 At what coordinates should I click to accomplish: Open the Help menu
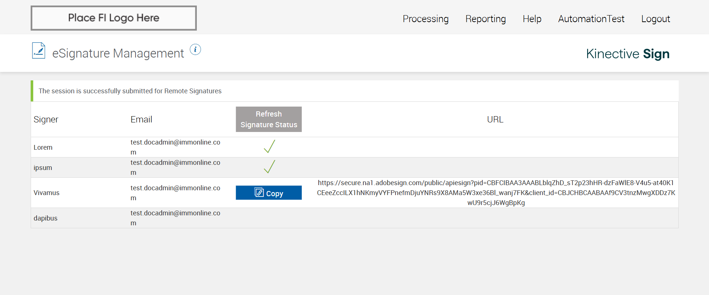pos(532,19)
